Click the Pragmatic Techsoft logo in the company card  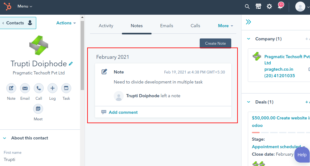(x=257, y=56)
